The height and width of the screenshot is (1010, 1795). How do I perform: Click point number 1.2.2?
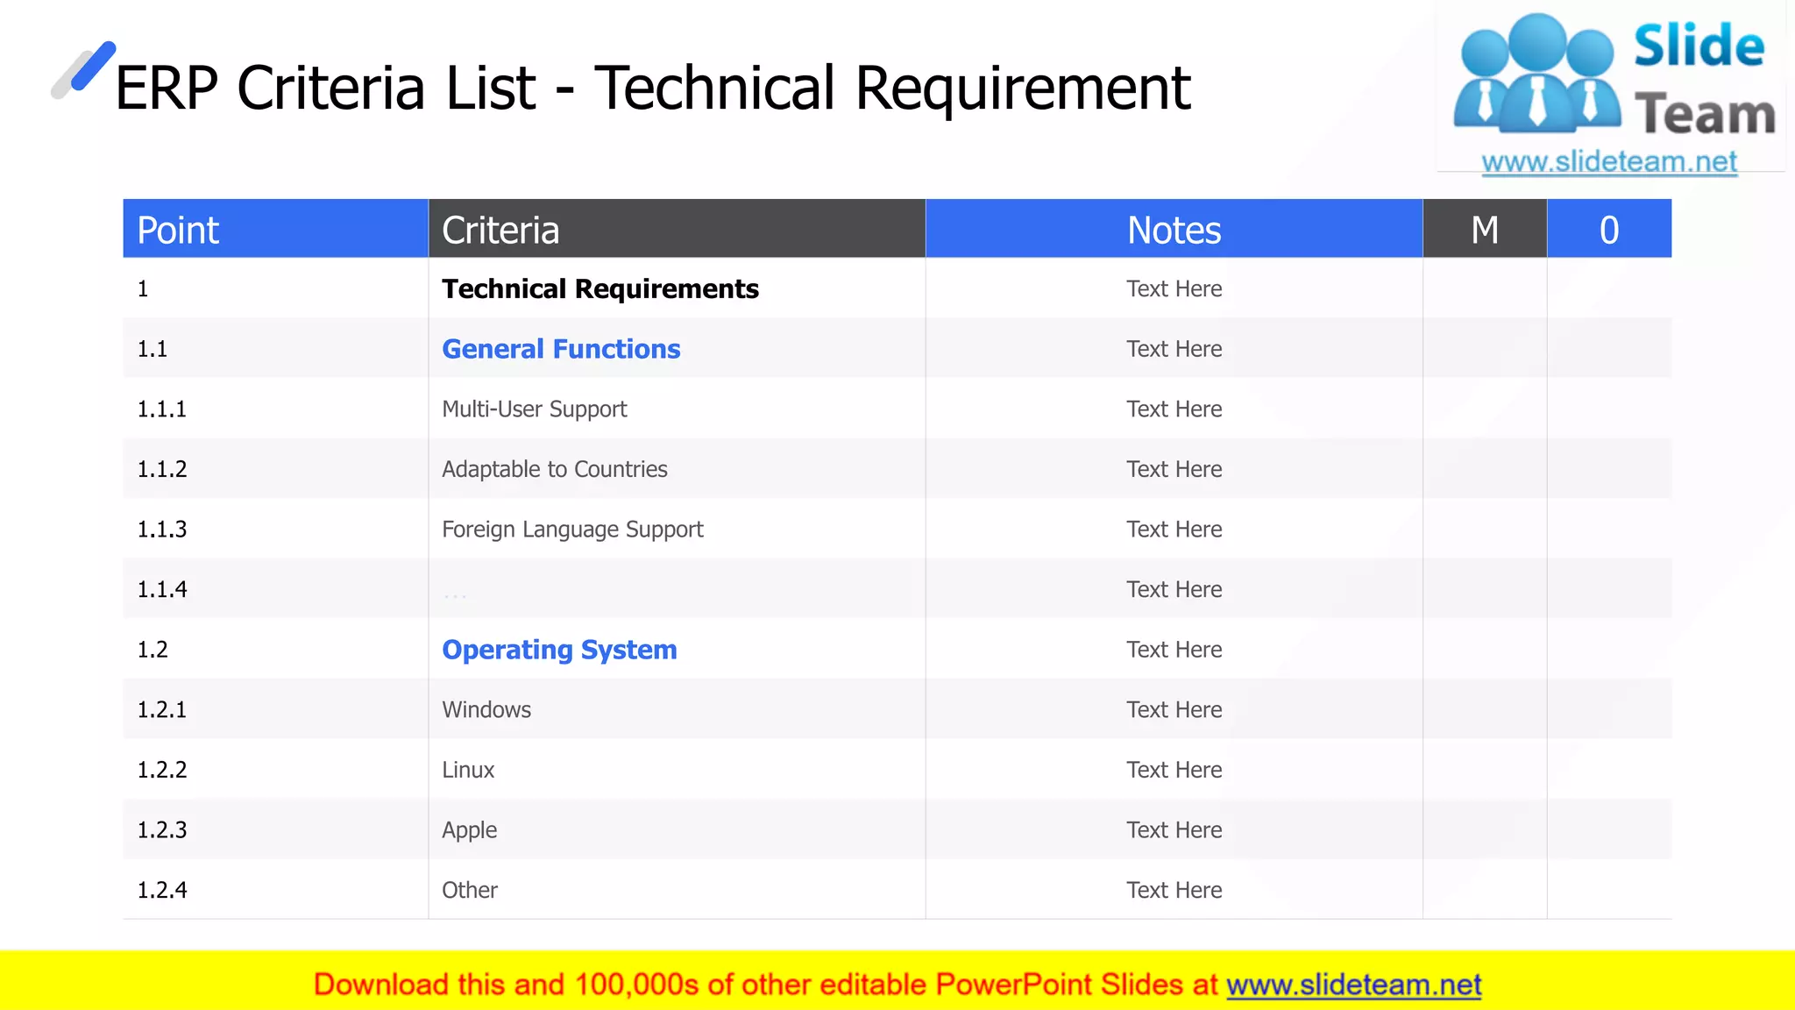(x=162, y=770)
